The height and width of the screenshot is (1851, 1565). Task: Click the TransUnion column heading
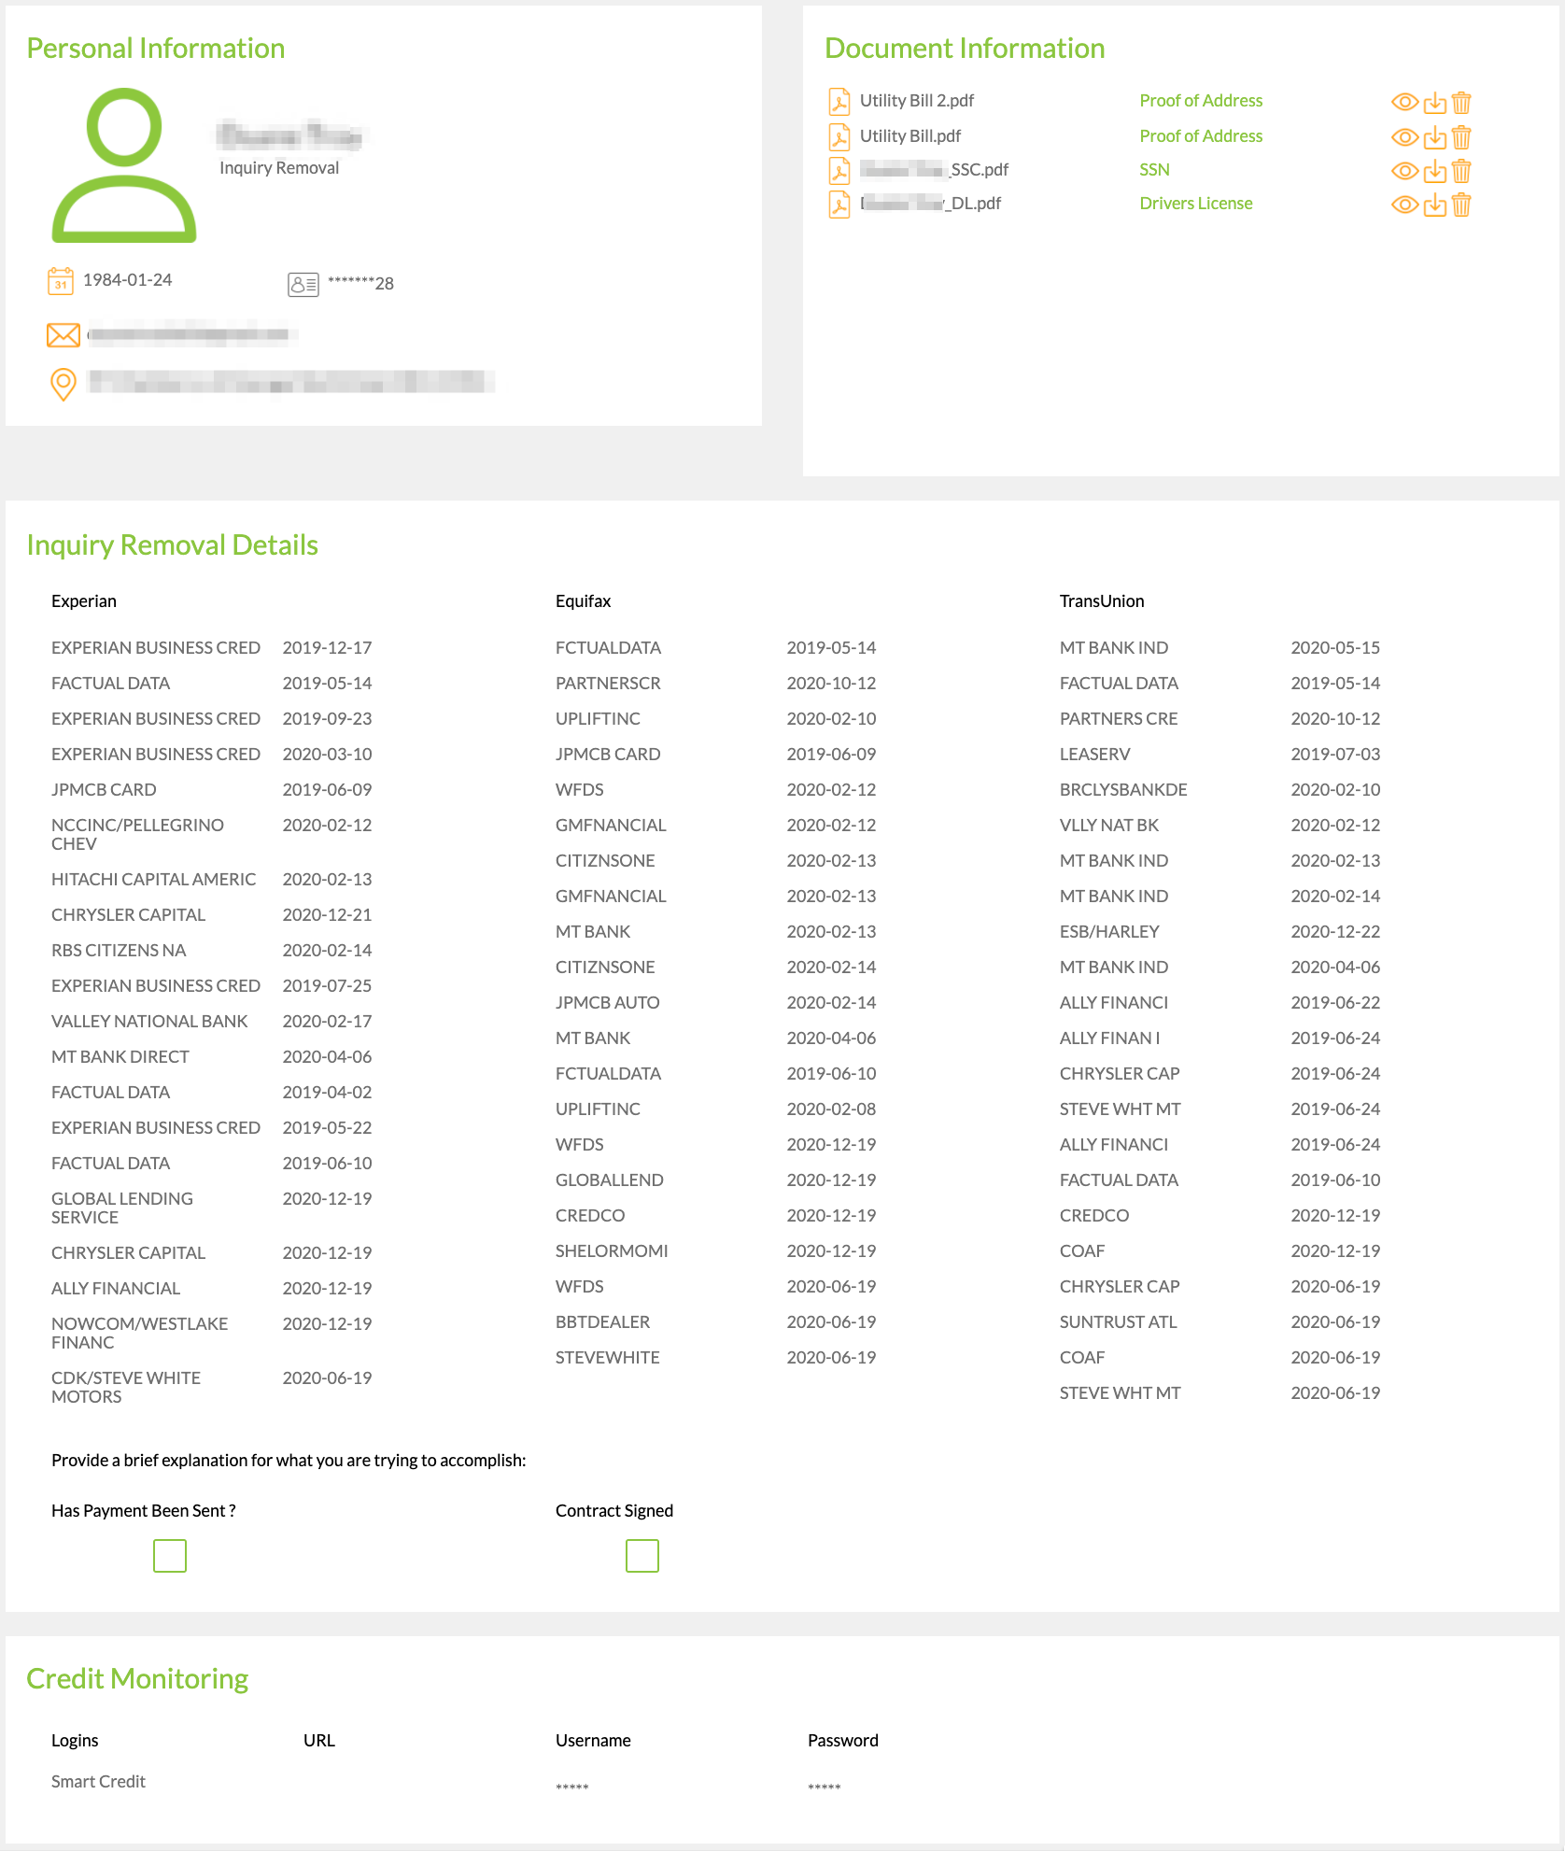coord(1102,601)
